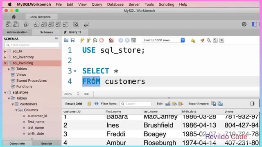Image resolution: width=262 pixels, height=147 pixels.
Task: Open Limit to 1000 rows dropdown
Action: click(x=163, y=40)
